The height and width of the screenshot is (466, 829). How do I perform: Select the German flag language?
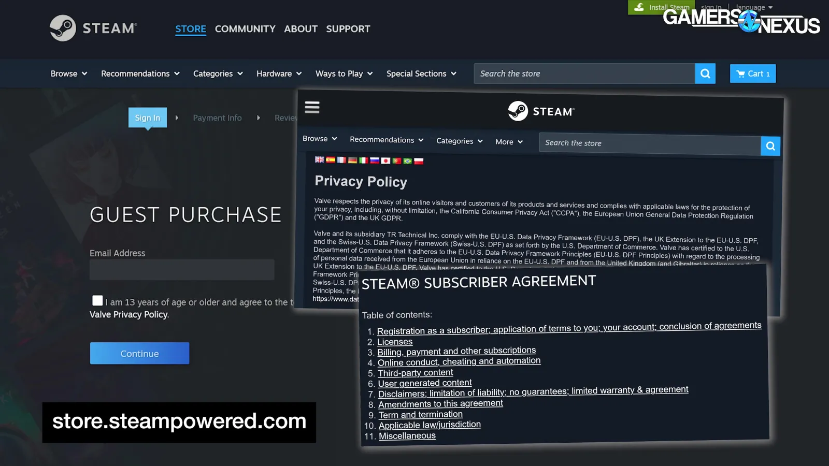(353, 160)
